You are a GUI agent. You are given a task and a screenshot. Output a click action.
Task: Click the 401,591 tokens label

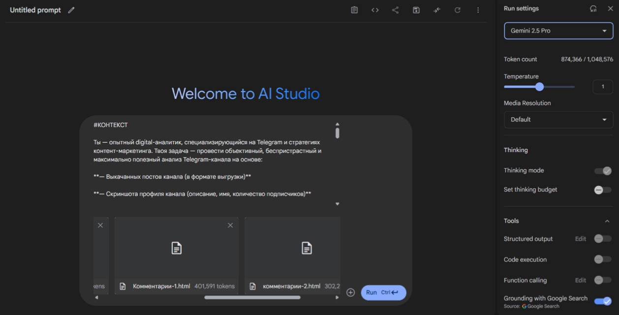point(215,286)
